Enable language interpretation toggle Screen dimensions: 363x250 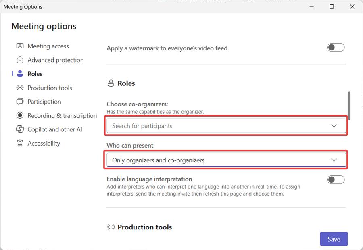click(336, 180)
